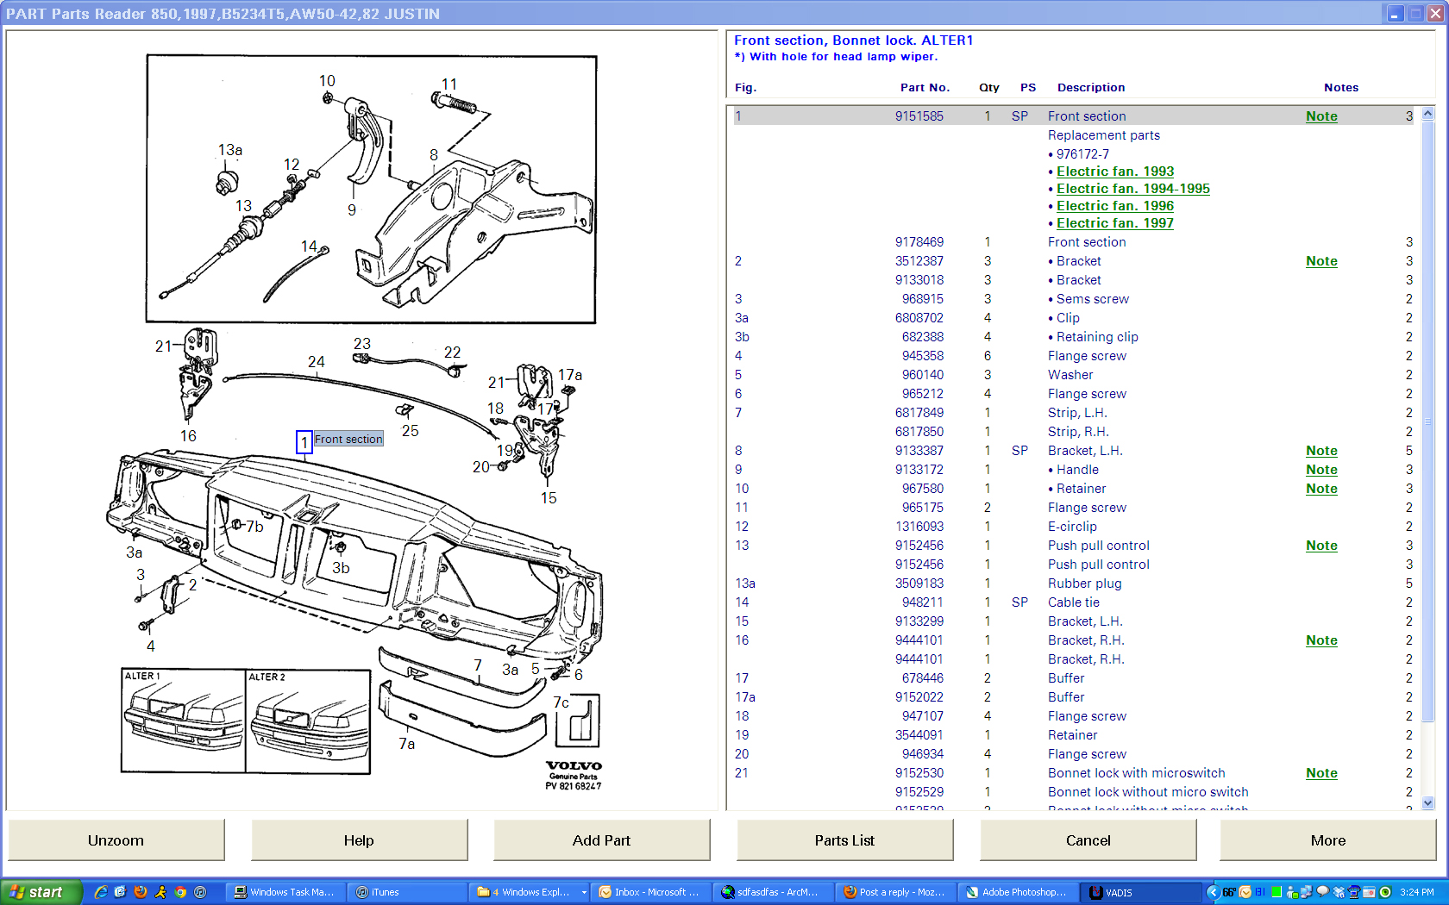
Task: Open Firefox from quick launch bar
Action: tap(141, 892)
